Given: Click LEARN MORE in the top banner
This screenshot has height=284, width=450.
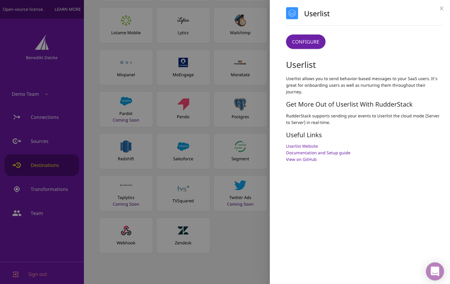Looking at the screenshot, I should [x=67, y=9].
